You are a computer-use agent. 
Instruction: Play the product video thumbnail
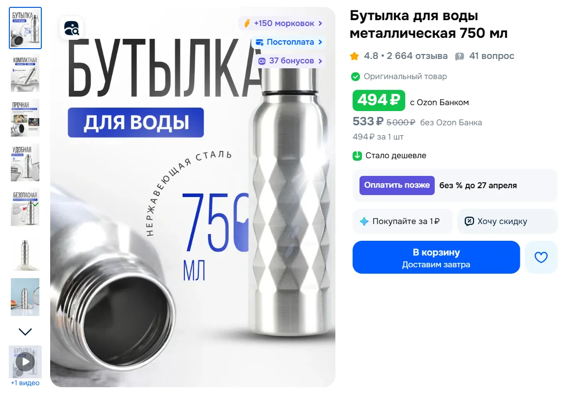pos(26,362)
